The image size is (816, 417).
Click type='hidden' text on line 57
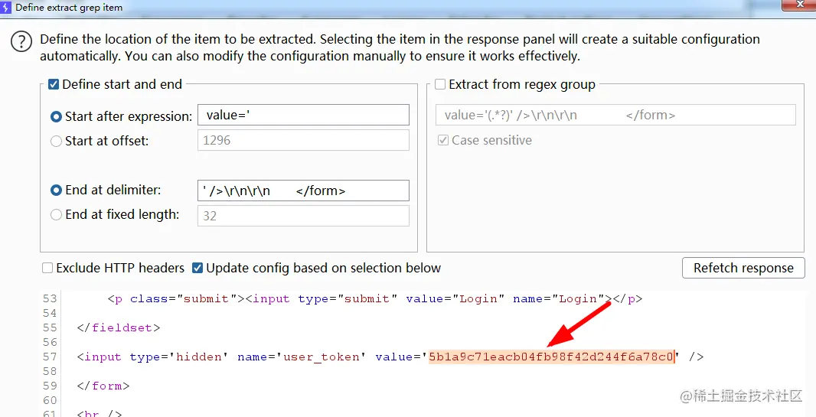pyautogui.click(x=179, y=357)
